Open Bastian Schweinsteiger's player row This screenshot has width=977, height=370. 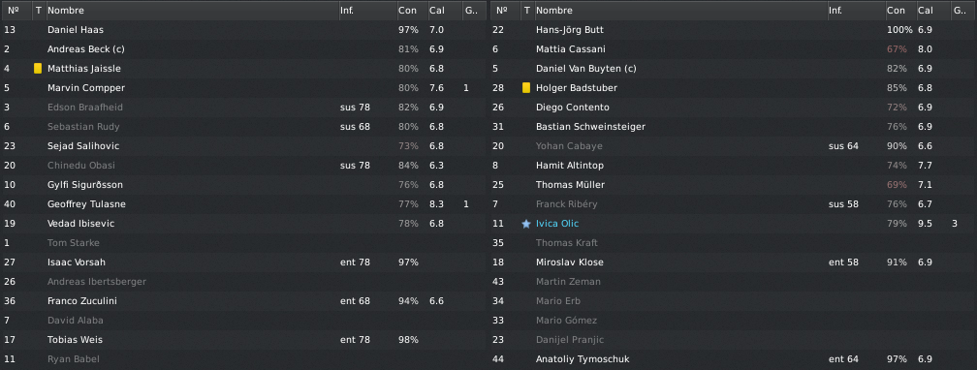click(733, 127)
